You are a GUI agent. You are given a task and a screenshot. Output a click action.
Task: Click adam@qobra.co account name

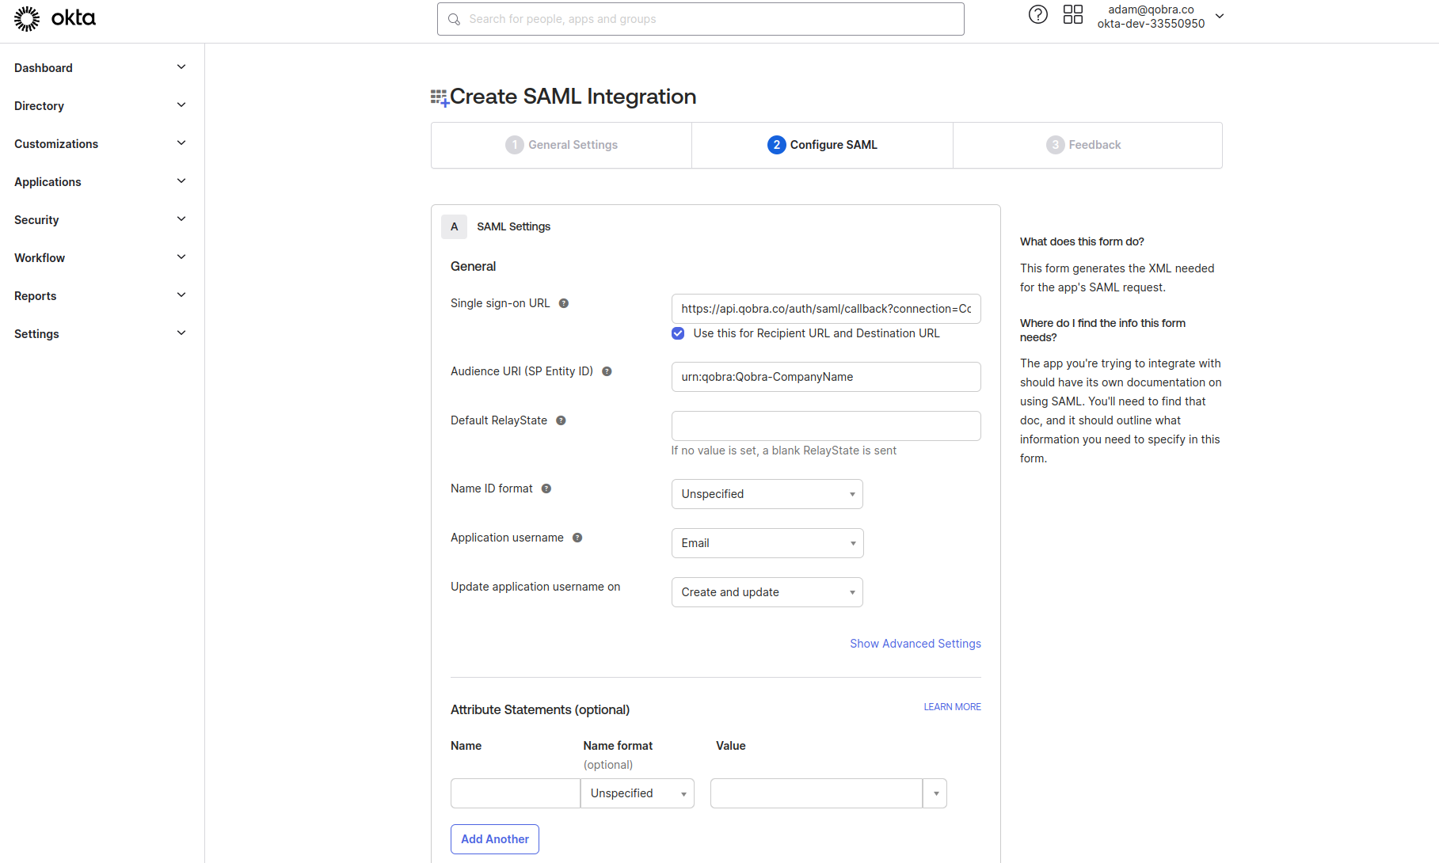[x=1151, y=10]
